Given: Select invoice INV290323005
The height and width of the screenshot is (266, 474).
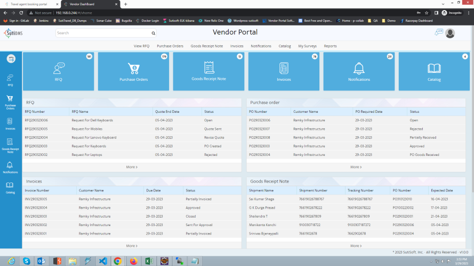Looking at the screenshot, I should point(36,199).
